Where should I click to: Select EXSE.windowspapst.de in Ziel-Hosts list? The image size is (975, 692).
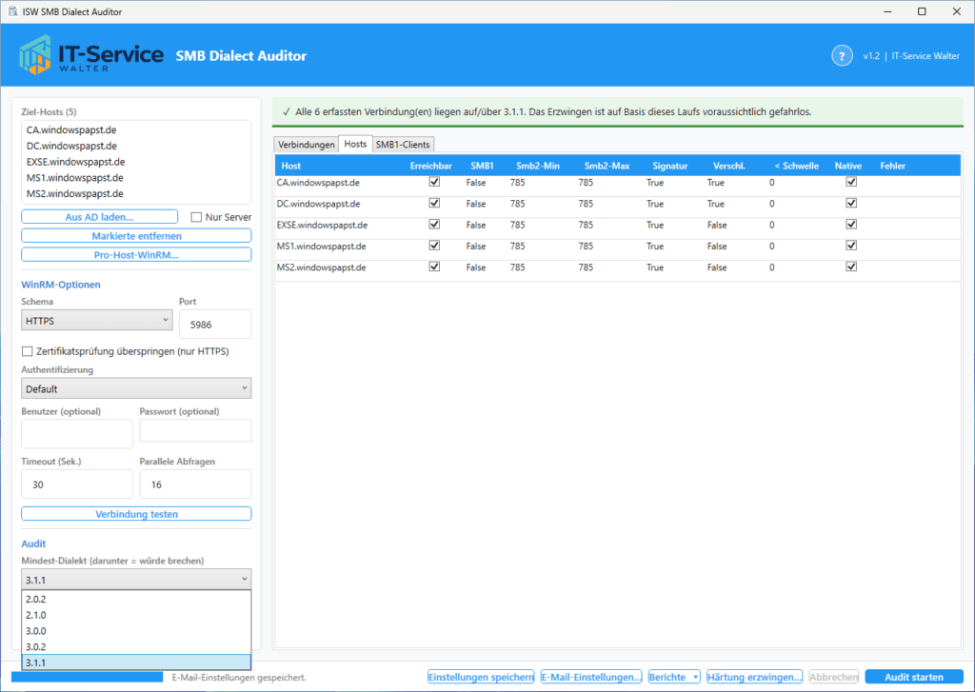[x=136, y=162]
